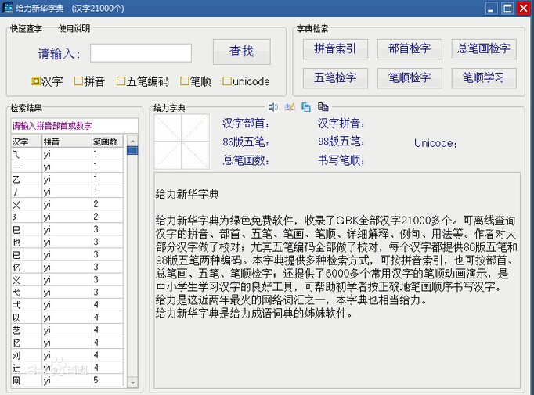Click the 汉字拼音 label

coord(341,123)
